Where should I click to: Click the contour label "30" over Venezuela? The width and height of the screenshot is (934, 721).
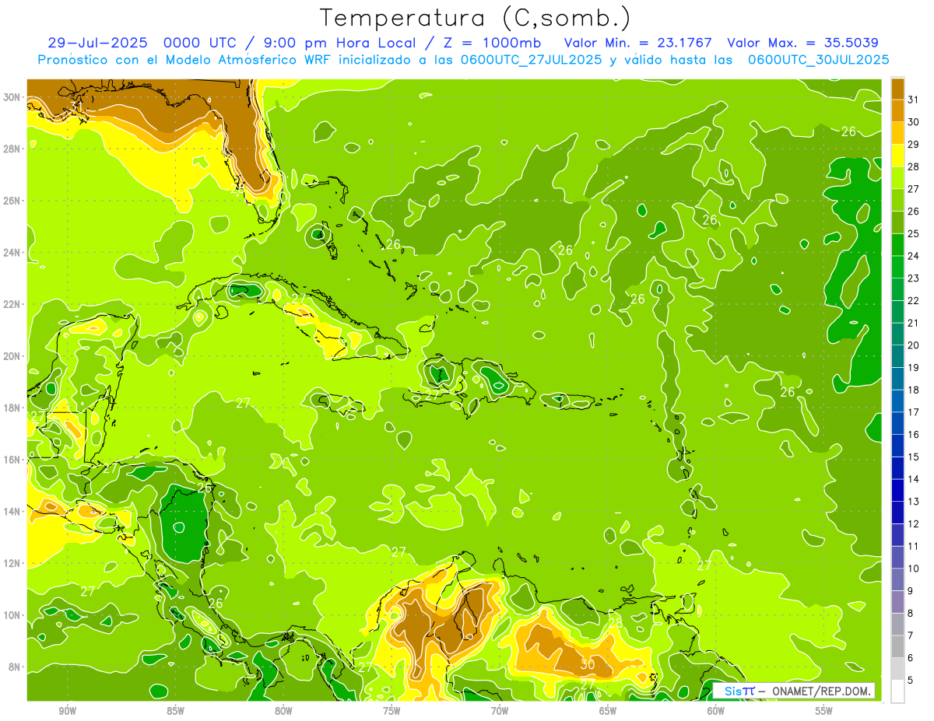point(588,663)
